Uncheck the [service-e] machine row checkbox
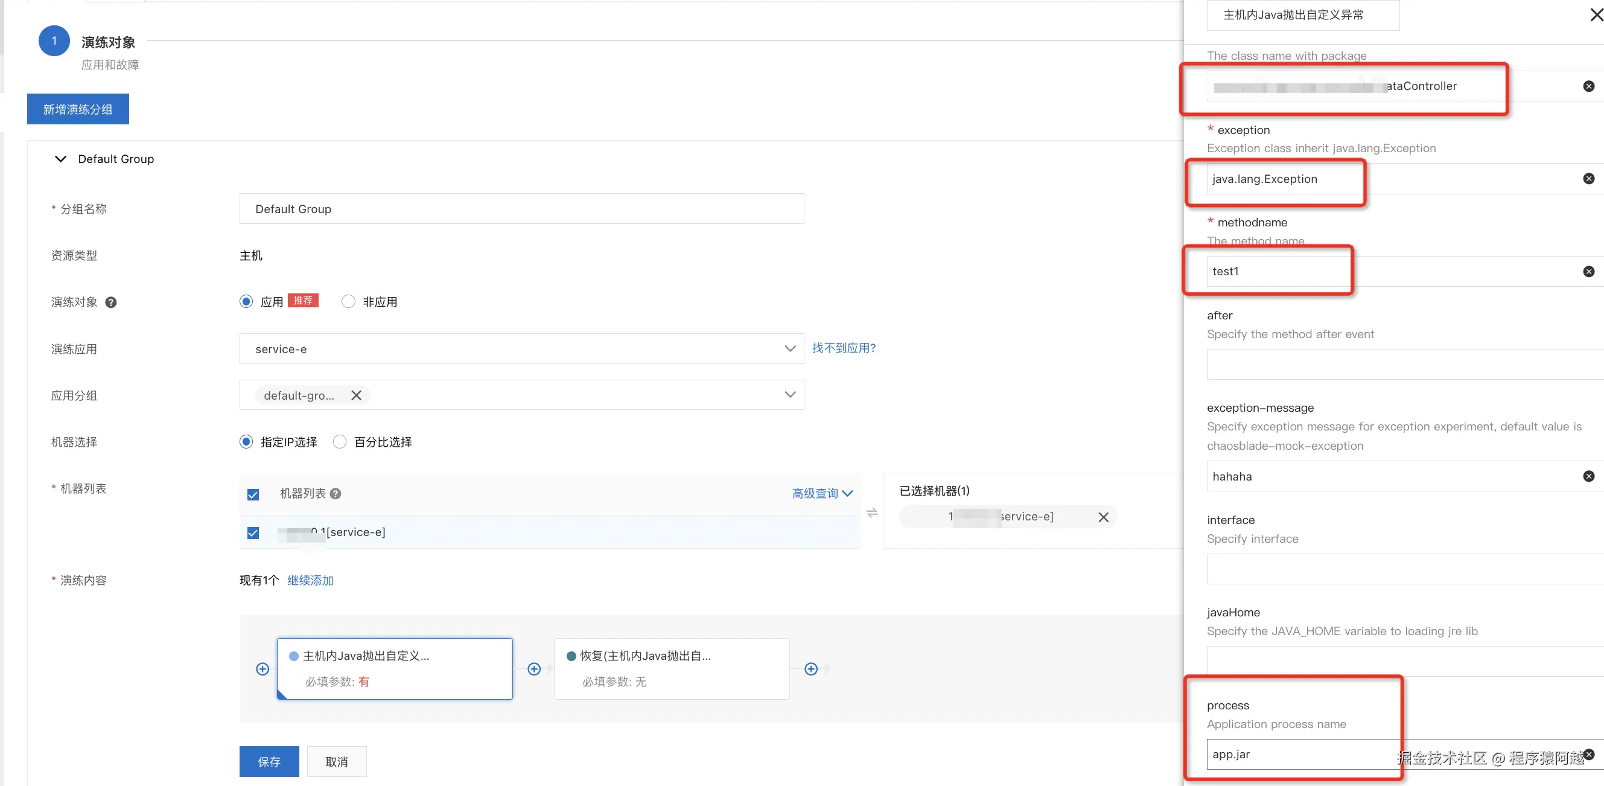Screen dimensions: 1604x786 coord(253,532)
